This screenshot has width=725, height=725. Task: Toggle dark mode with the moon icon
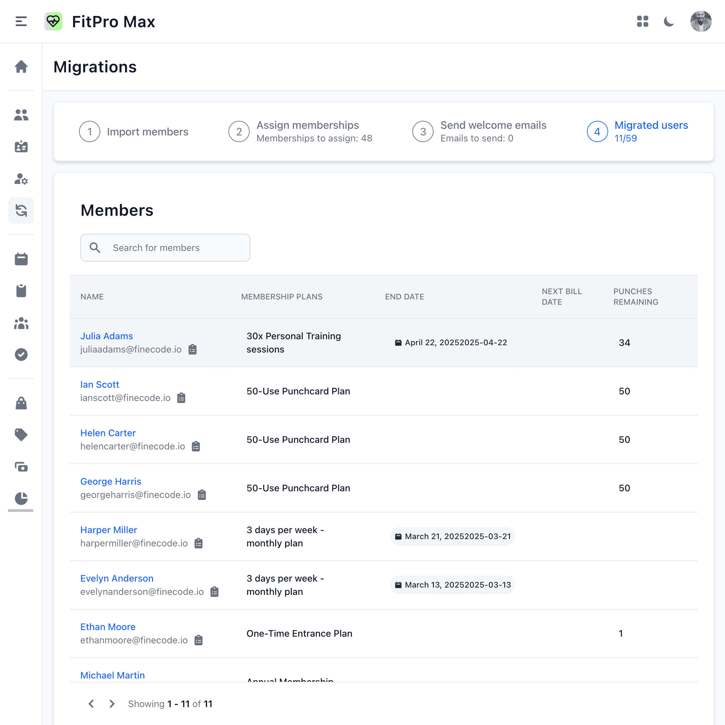click(x=669, y=21)
